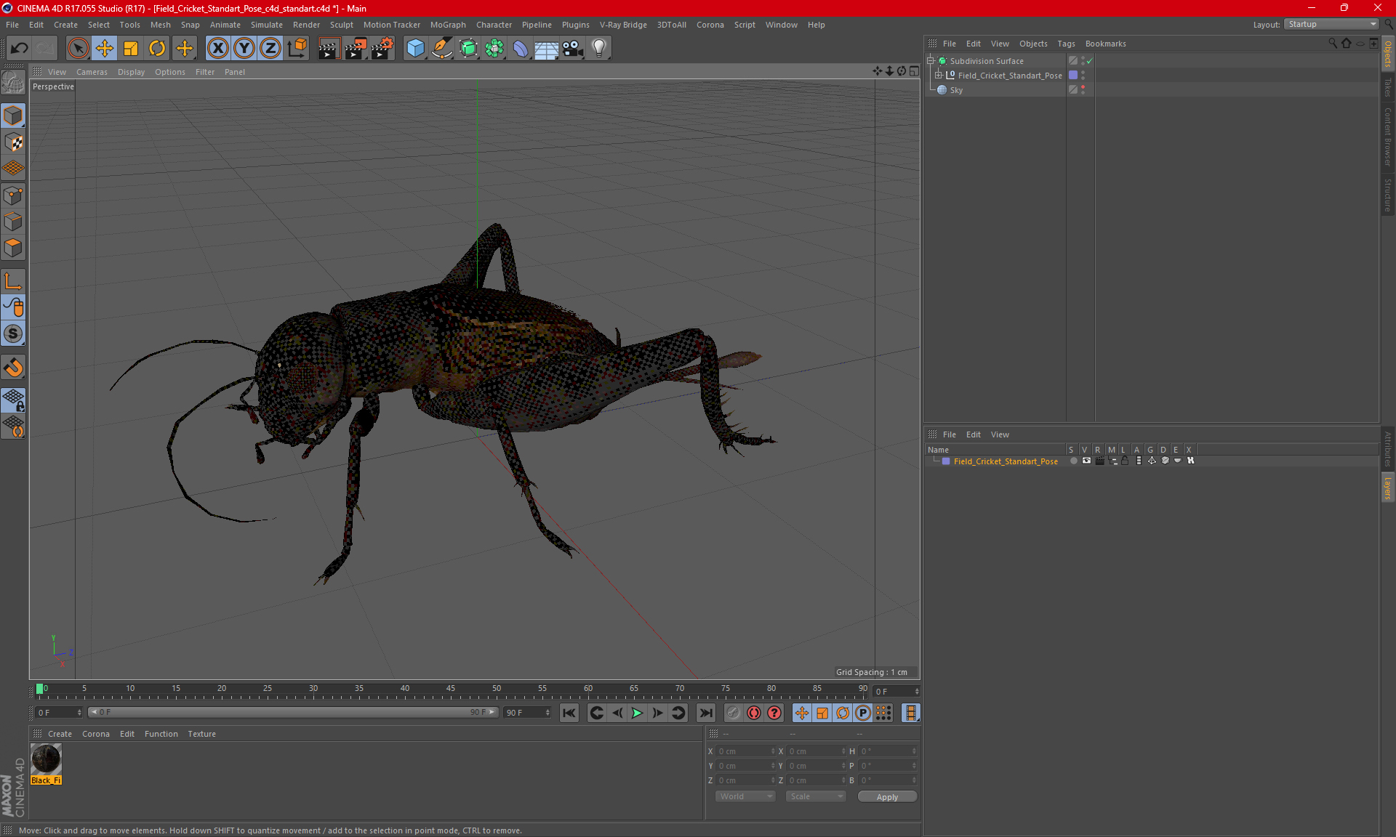Add an Array modeling object
The height and width of the screenshot is (837, 1396).
494,48
